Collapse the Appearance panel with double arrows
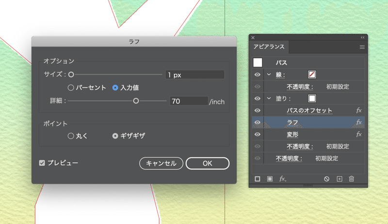Screen dimensions: 388x224 point(362,38)
